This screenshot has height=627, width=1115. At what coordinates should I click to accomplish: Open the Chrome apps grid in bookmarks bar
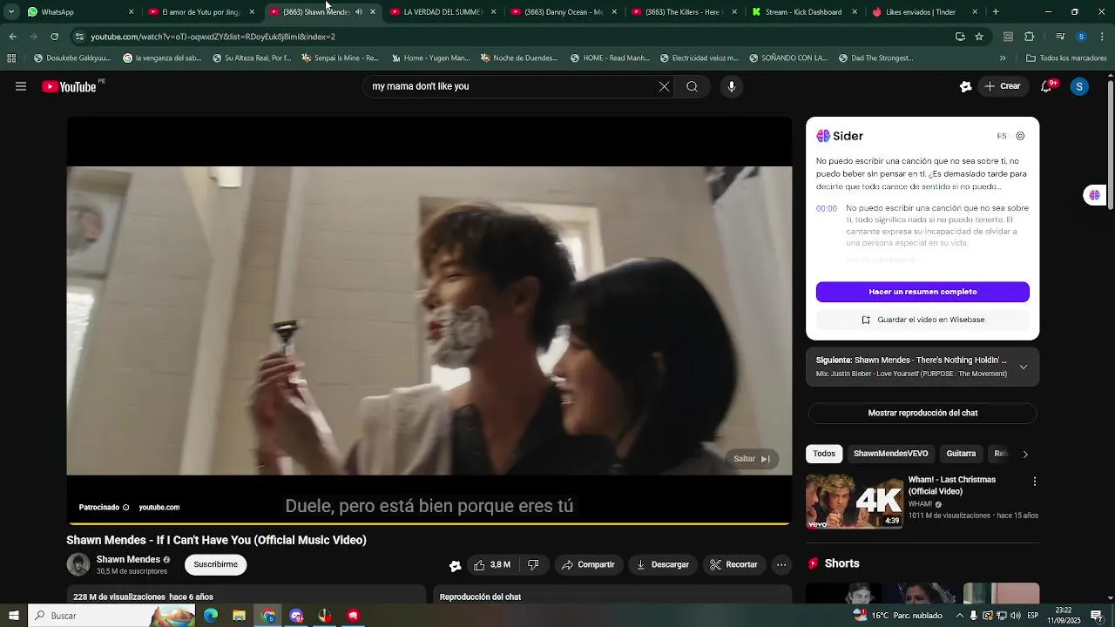coord(11,58)
